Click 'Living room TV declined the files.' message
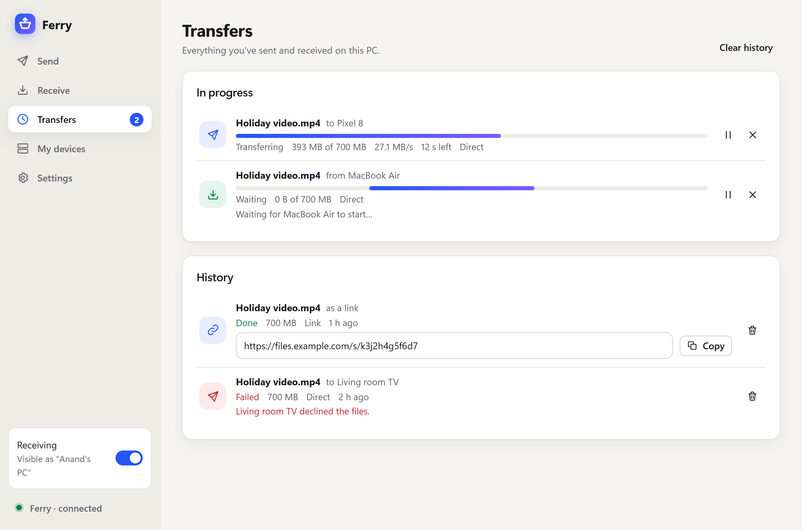802x530 pixels. (303, 411)
